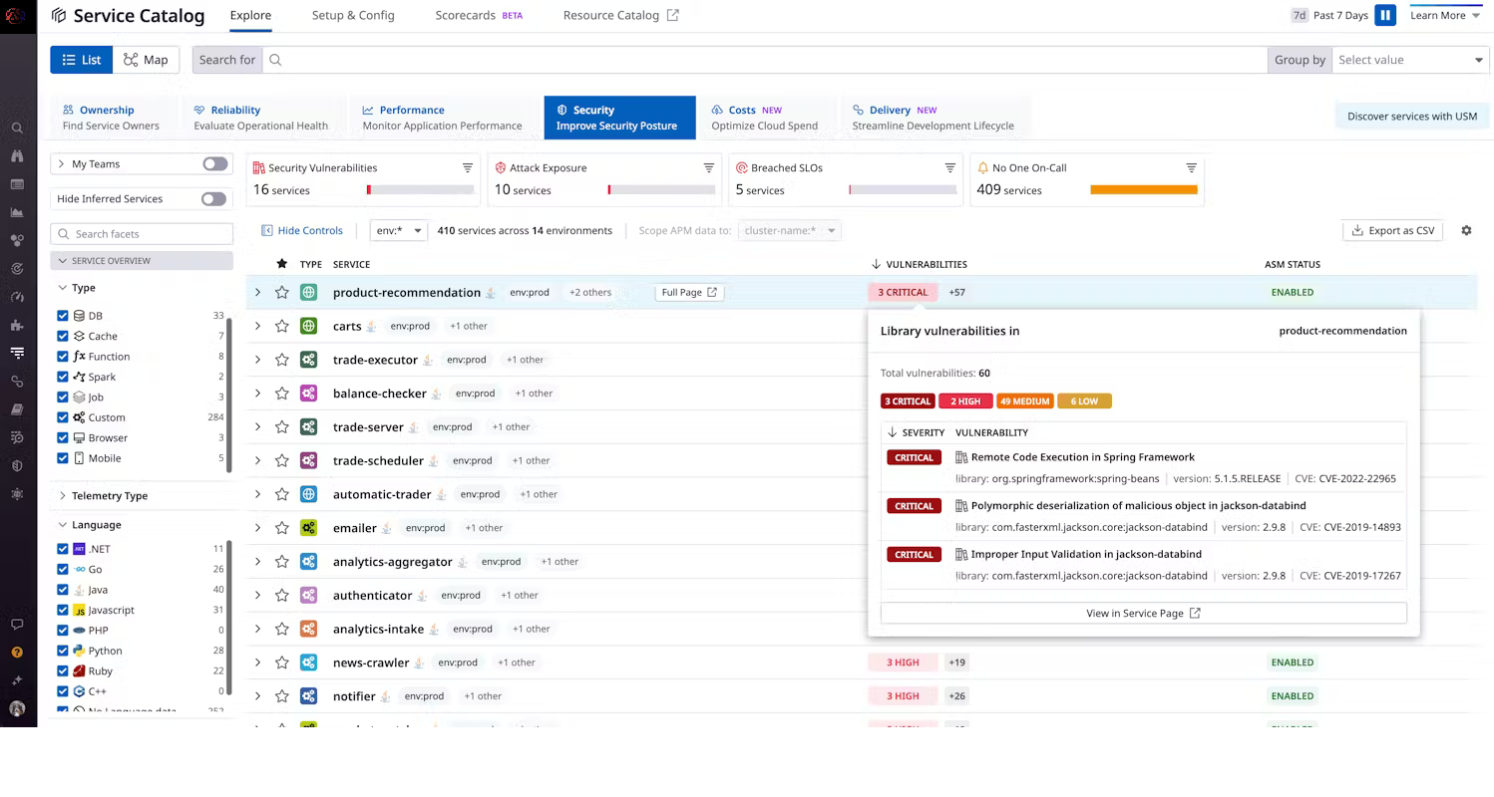This screenshot has width=1494, height=797.
Task: Star the product-recommendation service
Action: point(282,292)
